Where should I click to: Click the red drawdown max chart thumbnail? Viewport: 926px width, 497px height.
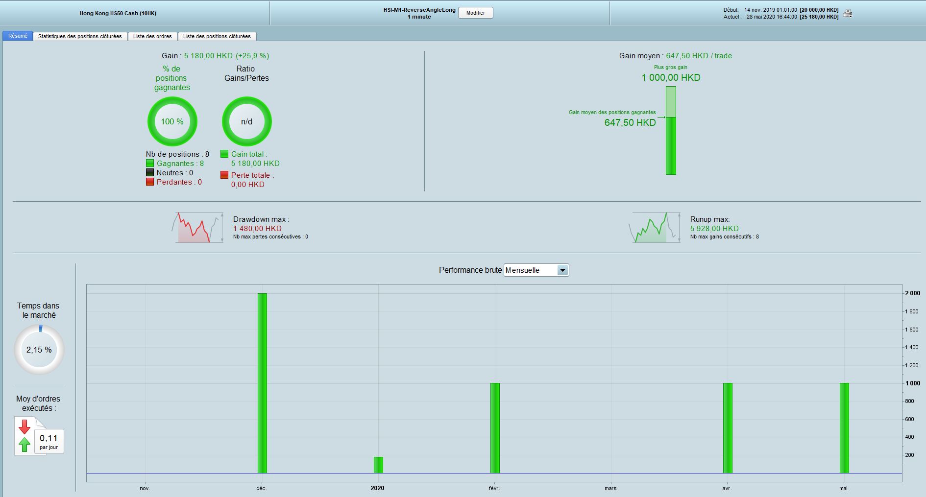point(197,227)
